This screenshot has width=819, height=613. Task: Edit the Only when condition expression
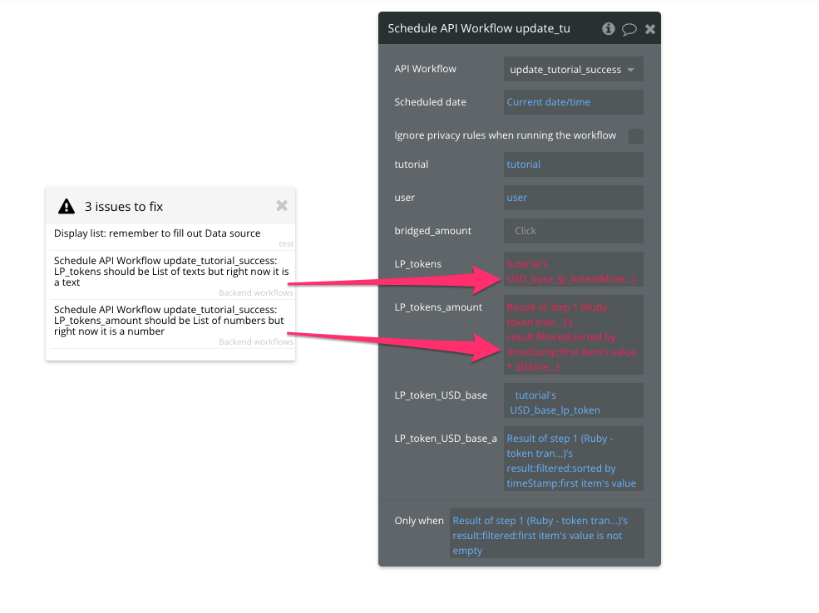point(546,535)
